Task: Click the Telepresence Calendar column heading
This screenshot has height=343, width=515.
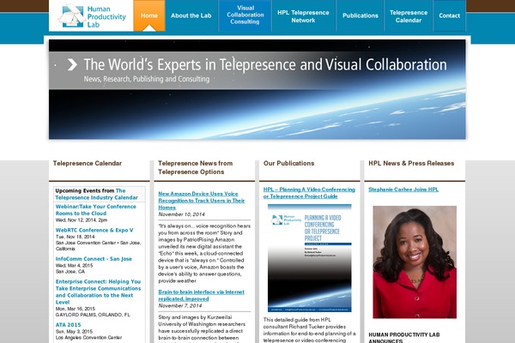Action: [88, 163]
